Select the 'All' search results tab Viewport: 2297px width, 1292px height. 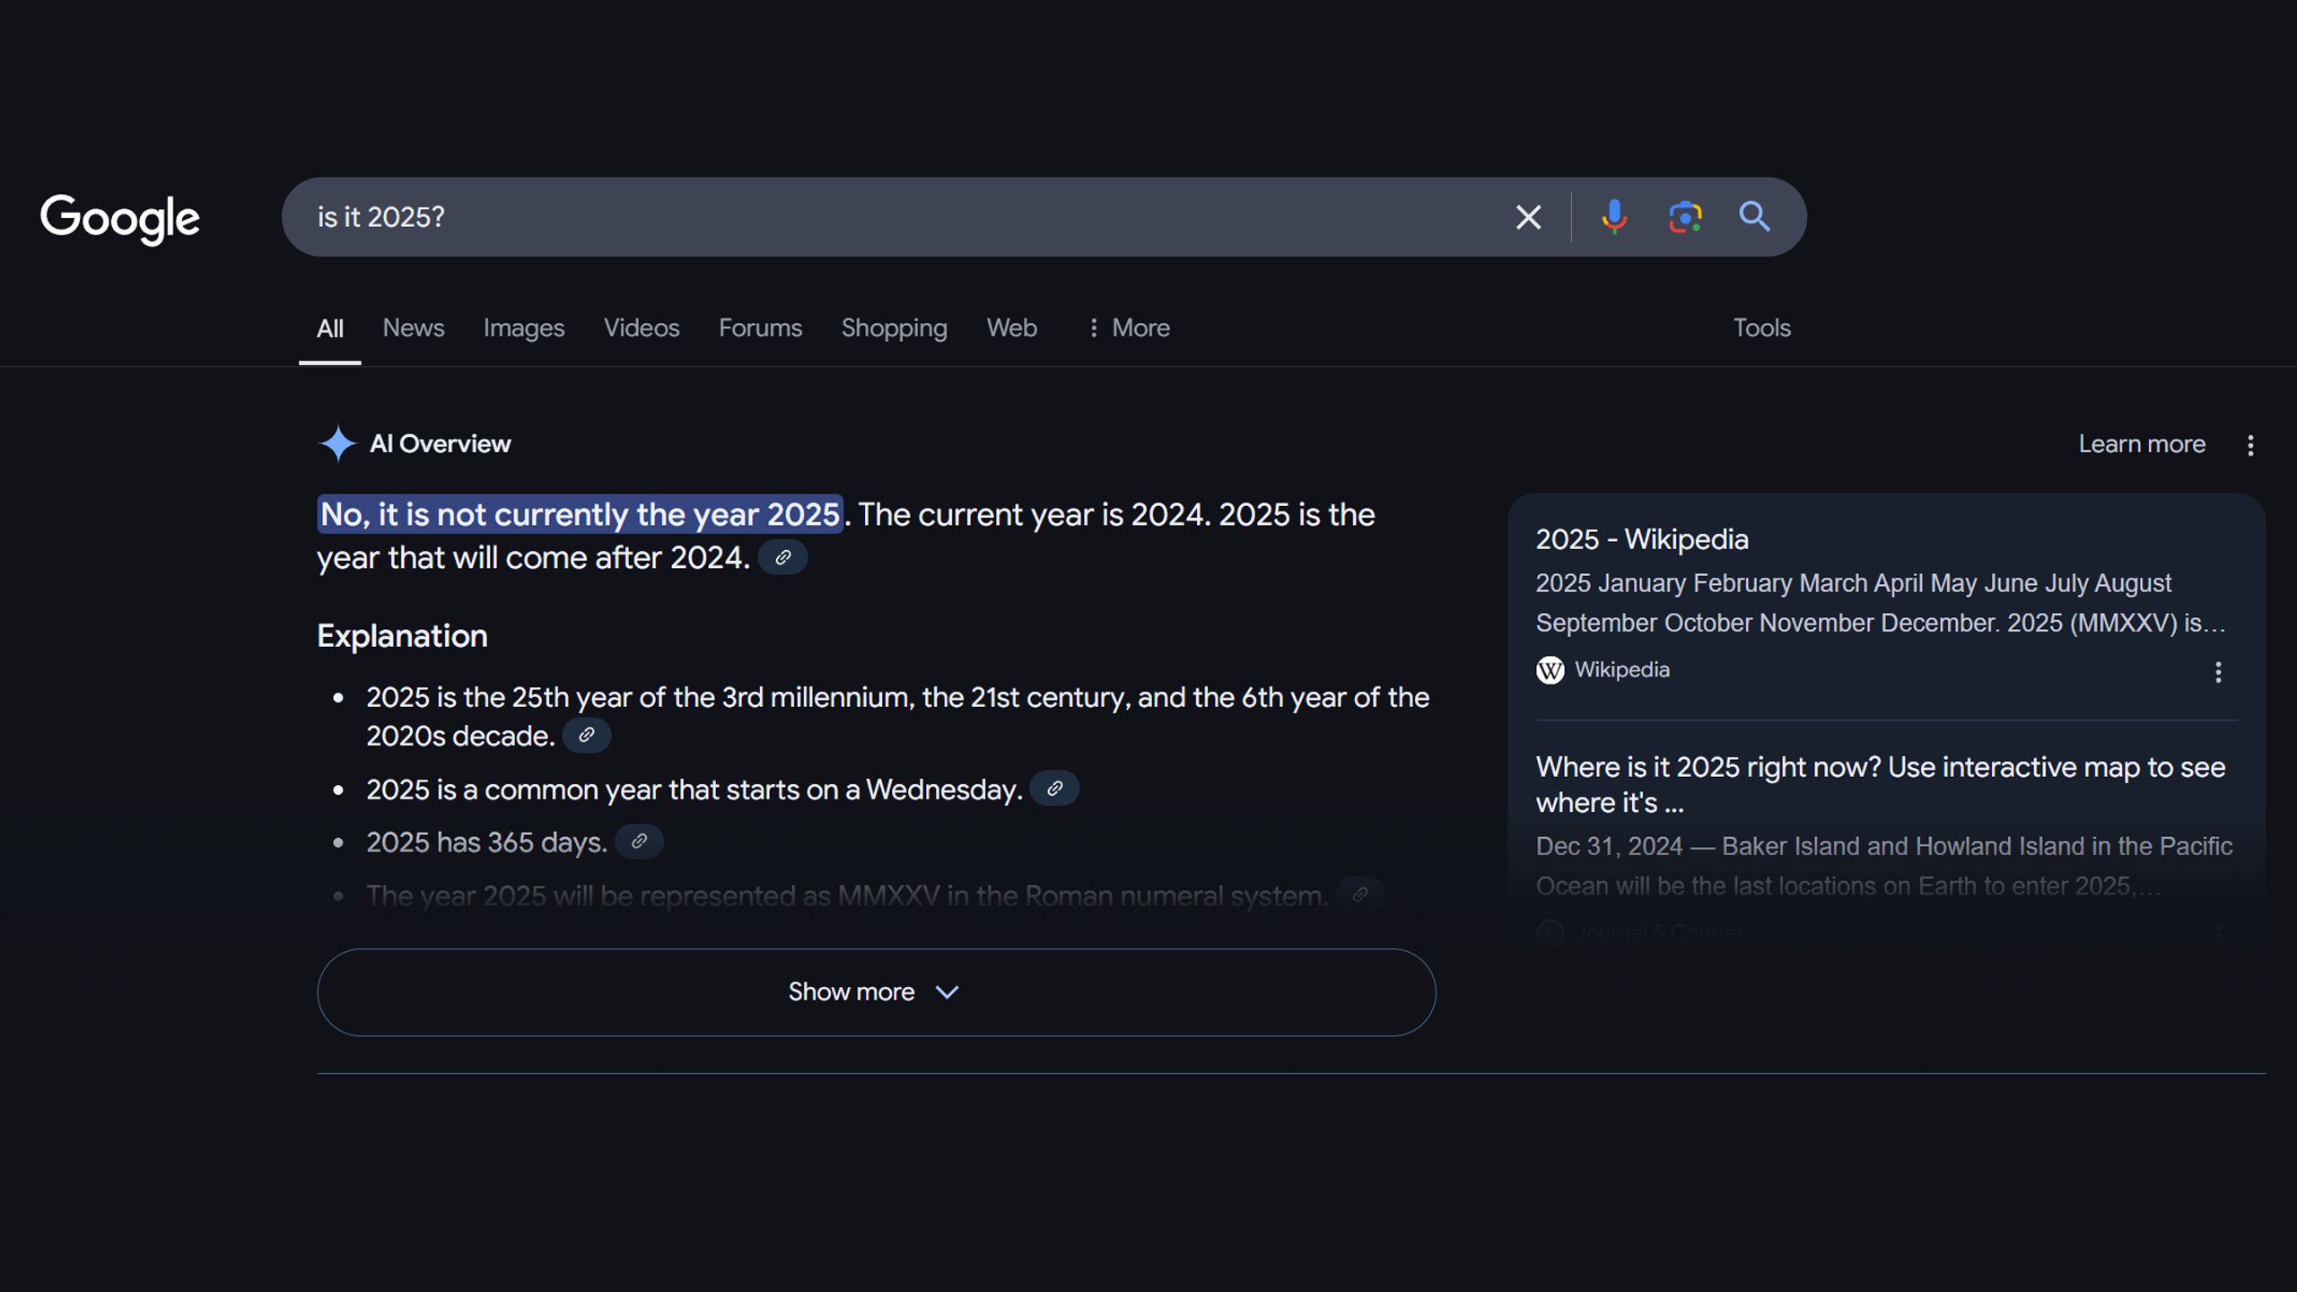pyautogui.click(x=329, y=328)
